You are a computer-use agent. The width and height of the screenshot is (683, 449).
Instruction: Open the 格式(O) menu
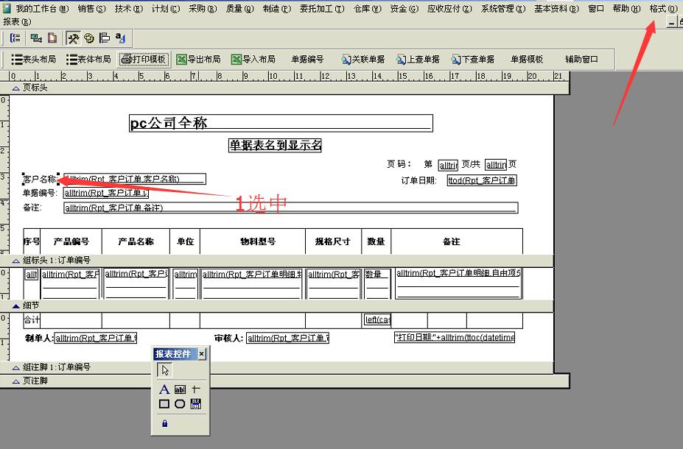tap(662, 10)
